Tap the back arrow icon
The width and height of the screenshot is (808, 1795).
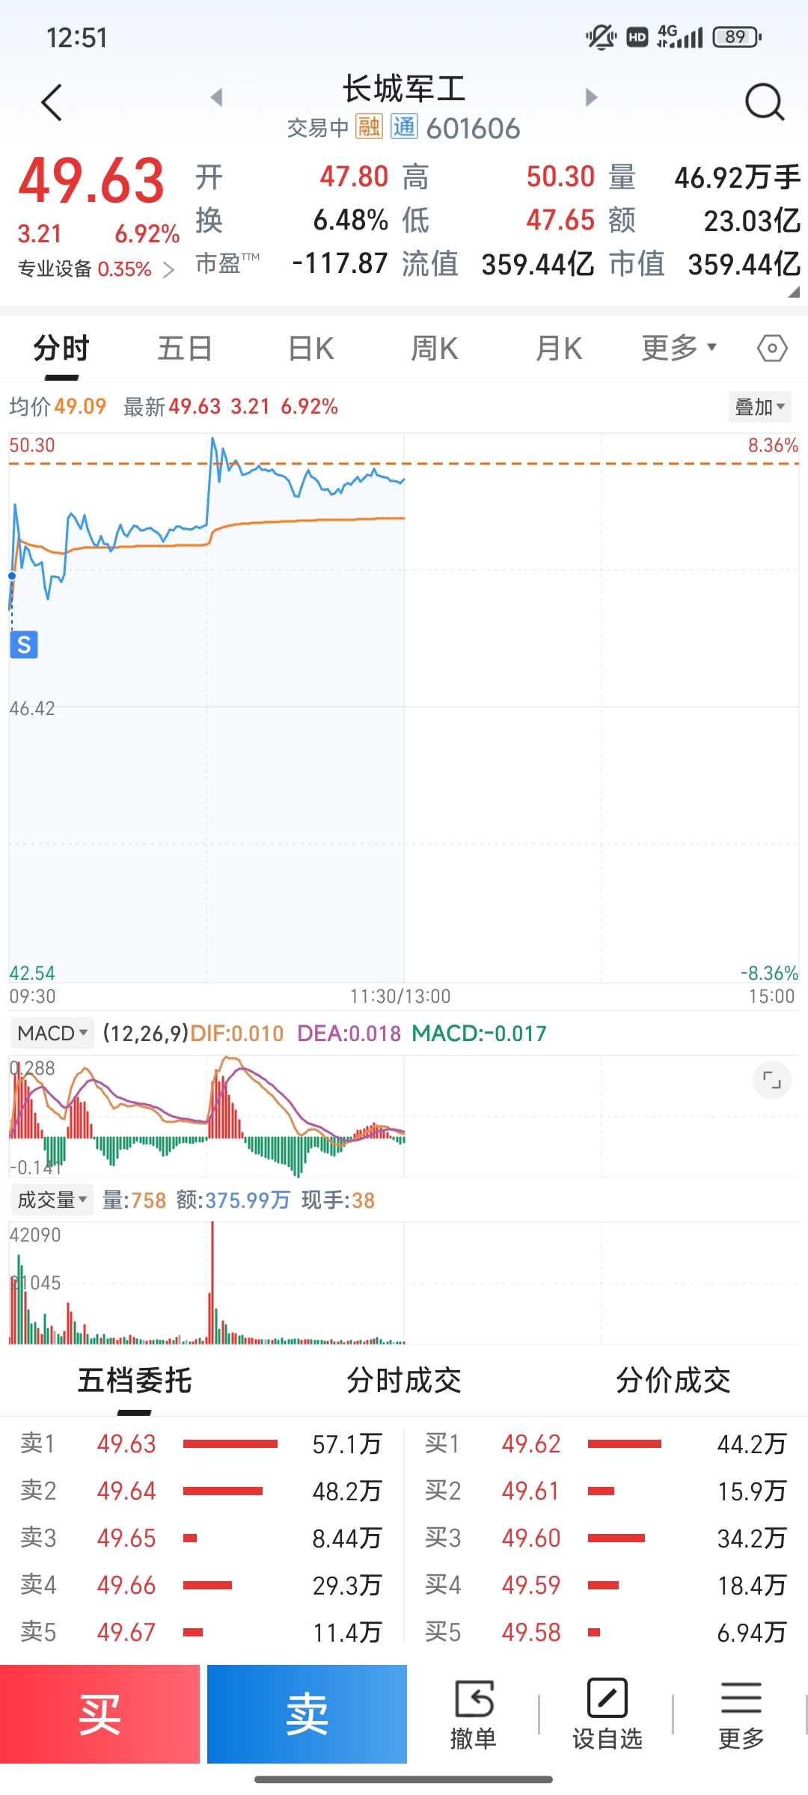pos(51,102)
